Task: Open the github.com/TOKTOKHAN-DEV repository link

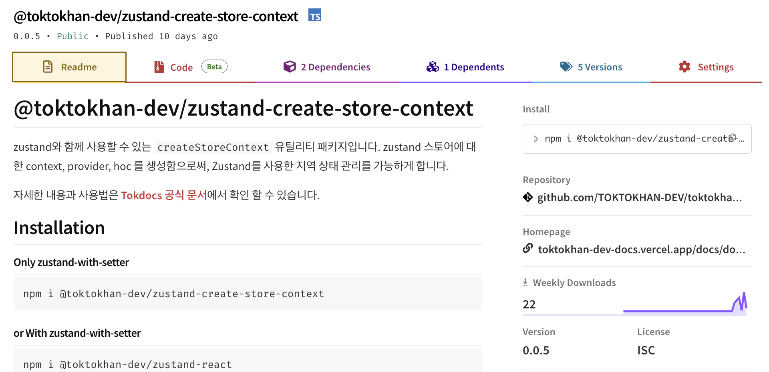Action: click(640, 197)
